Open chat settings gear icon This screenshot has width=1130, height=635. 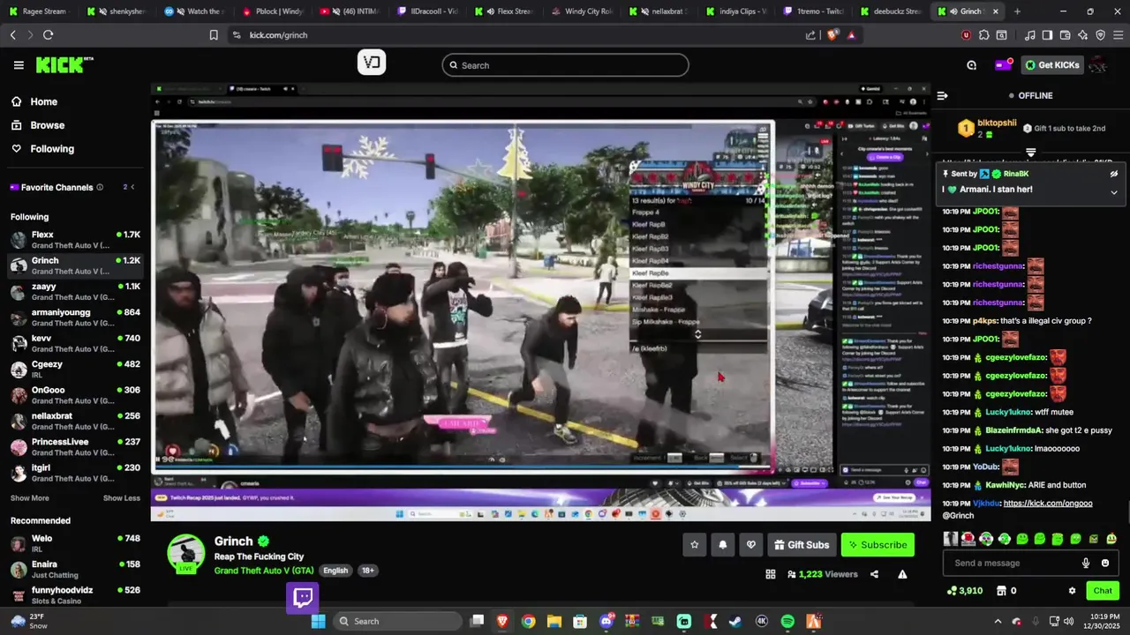[1072, 591]
